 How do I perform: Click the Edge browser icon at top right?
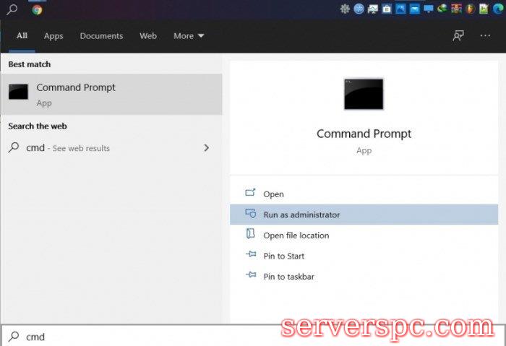tap(495, 9)
